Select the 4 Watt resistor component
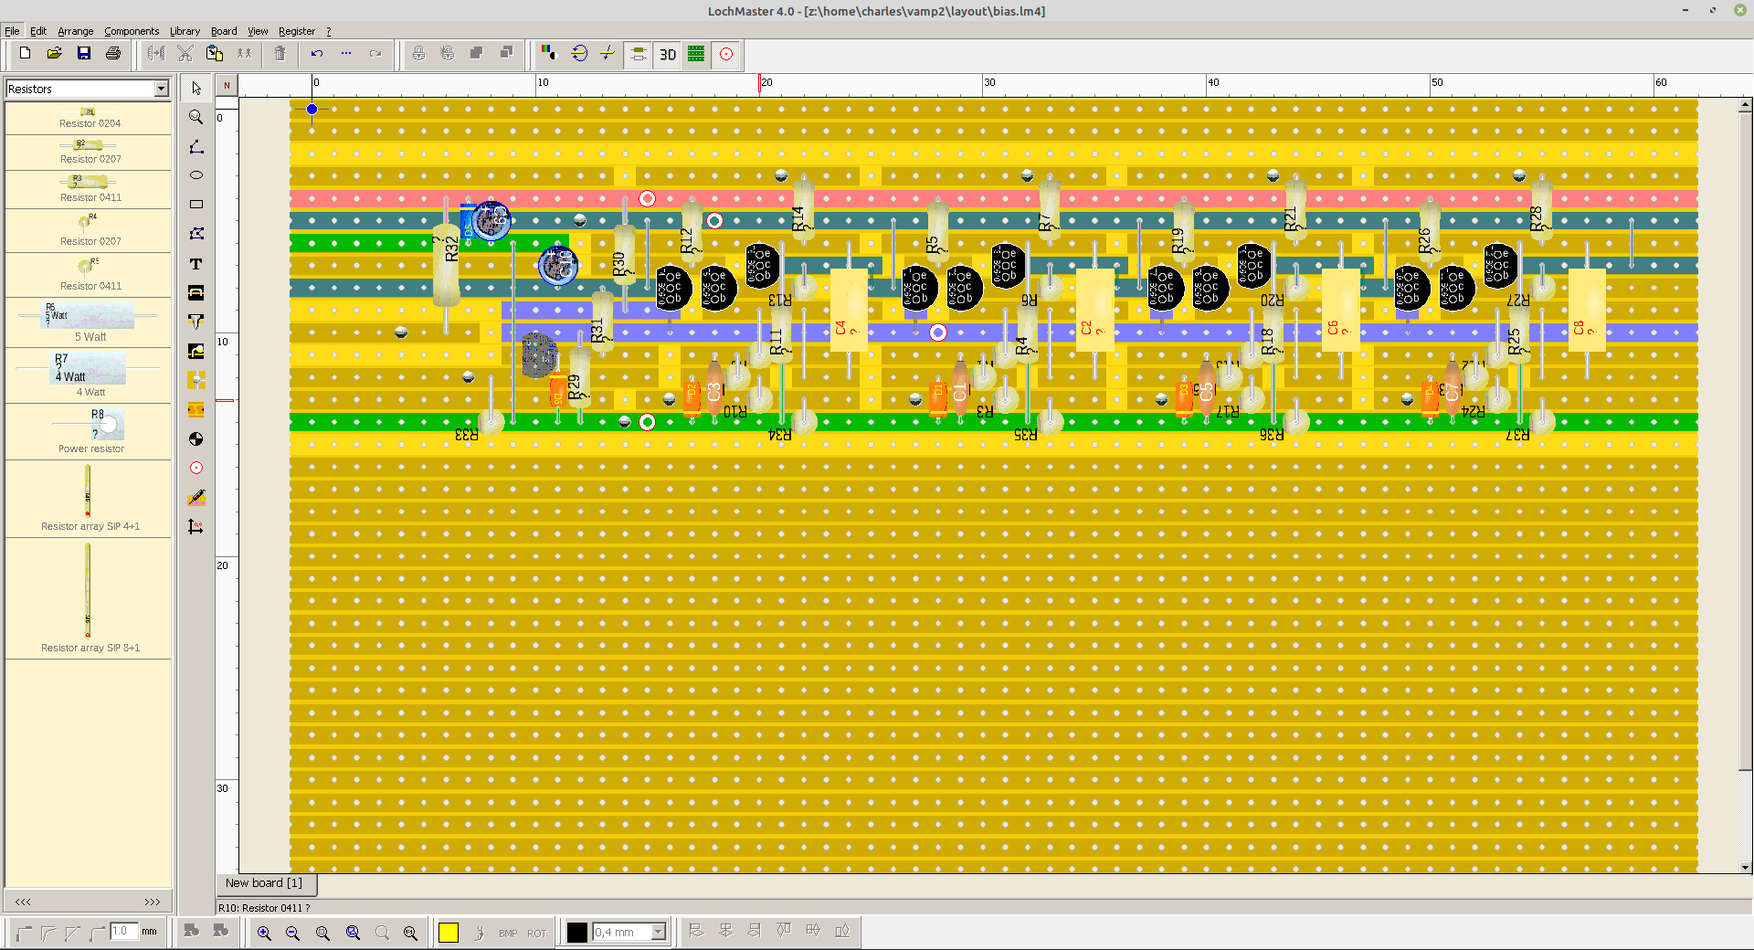This screenshot has height=950, width=1754. (89, 375)
